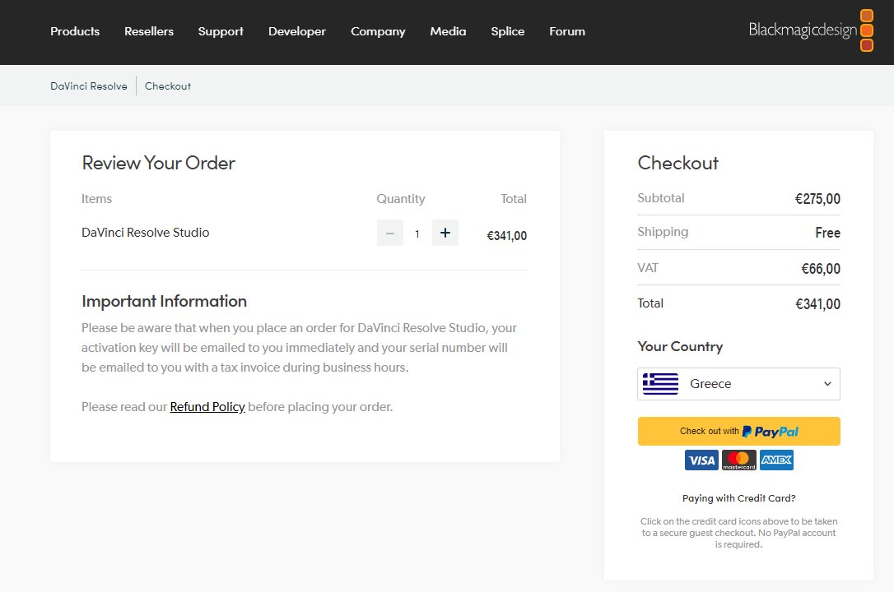
Task: Open the Company menu
Action: point(378,31)
